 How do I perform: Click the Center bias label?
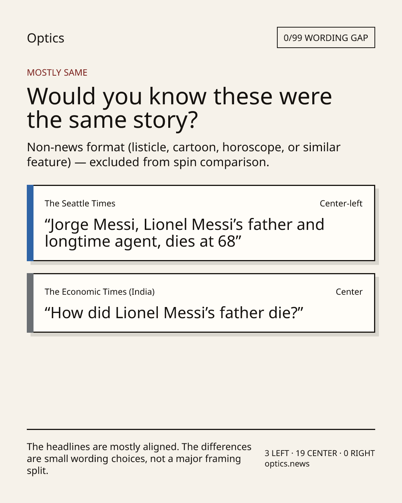pyautogui.click(x=349, y=292)
